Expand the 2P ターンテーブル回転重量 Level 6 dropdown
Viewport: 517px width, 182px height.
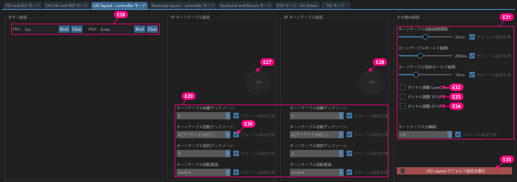tap(317, 172)
